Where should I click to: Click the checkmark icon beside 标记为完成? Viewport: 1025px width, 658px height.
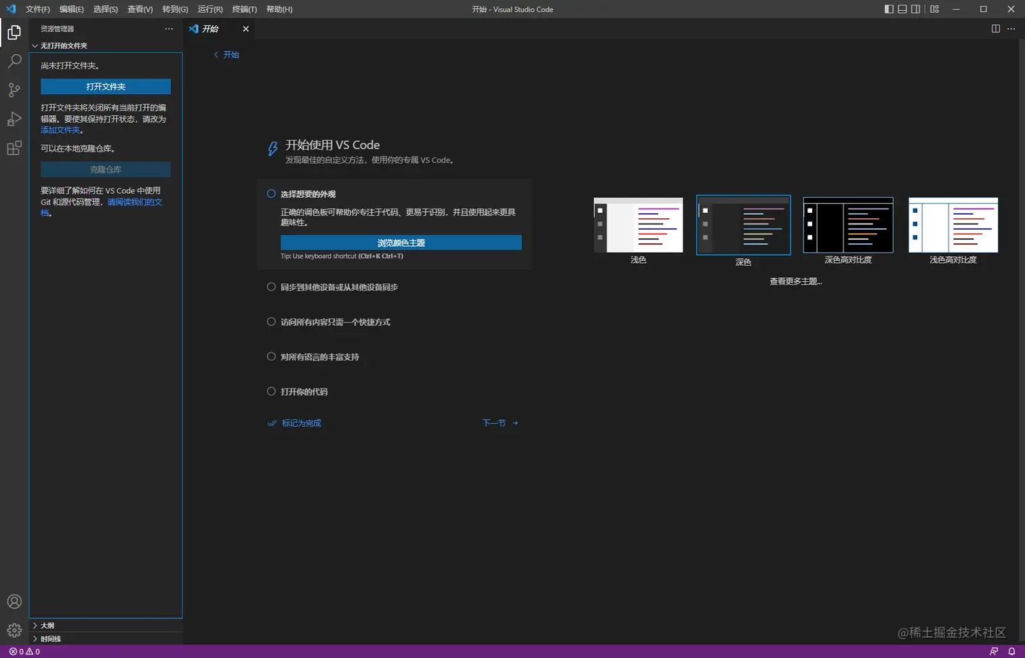(272, 423)
